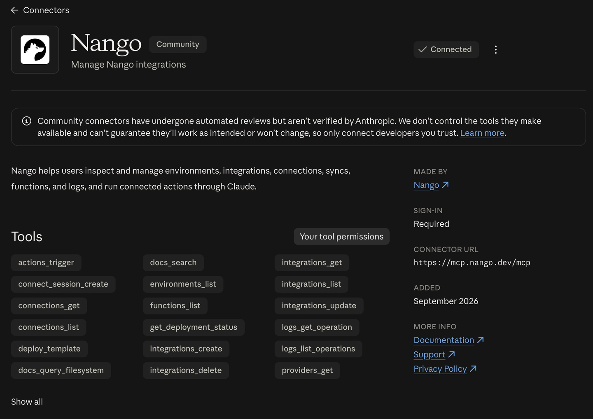Click the Connectors back label
The width and height of the screenshot is (593, 419).
46,10
